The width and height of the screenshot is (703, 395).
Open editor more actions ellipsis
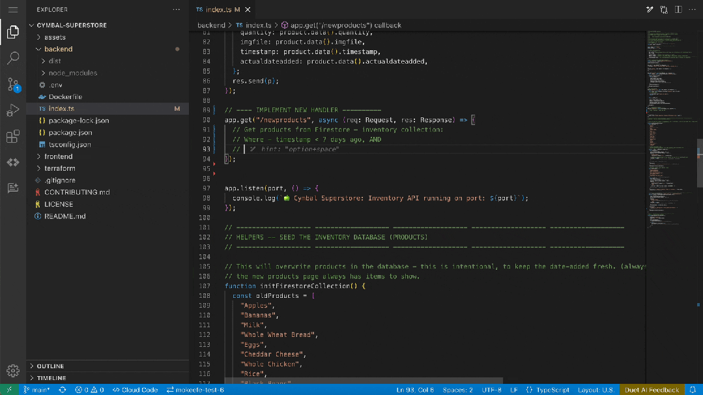[x=692, y=9]
